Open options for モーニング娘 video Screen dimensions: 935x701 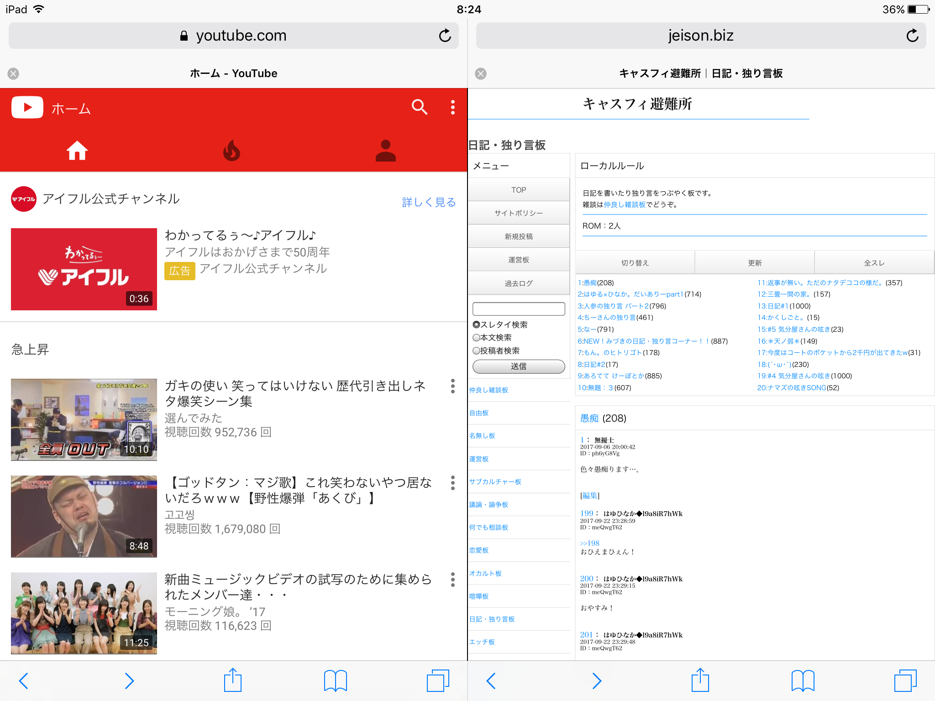click(x=452, y=580)
